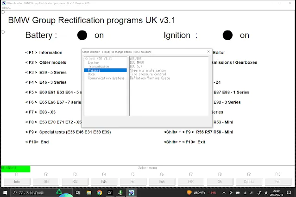Viewport: 296px width, 197px height.
Task: Click the Old button under F2
Action: (x=46, y=182)
